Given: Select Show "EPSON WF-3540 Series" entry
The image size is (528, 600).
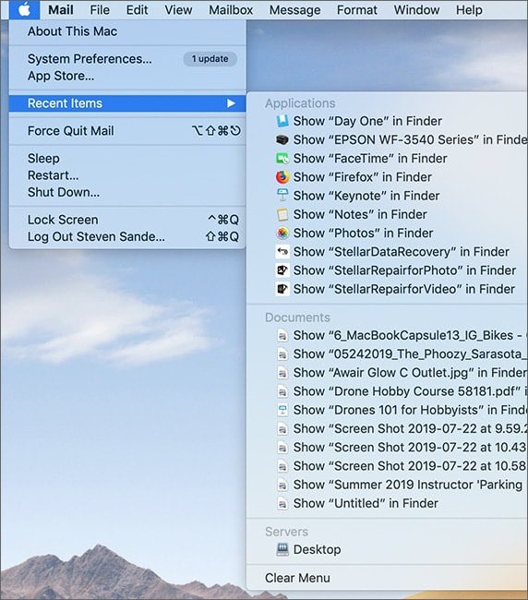Looking at the screenshot, I should [x=387, y=139].
